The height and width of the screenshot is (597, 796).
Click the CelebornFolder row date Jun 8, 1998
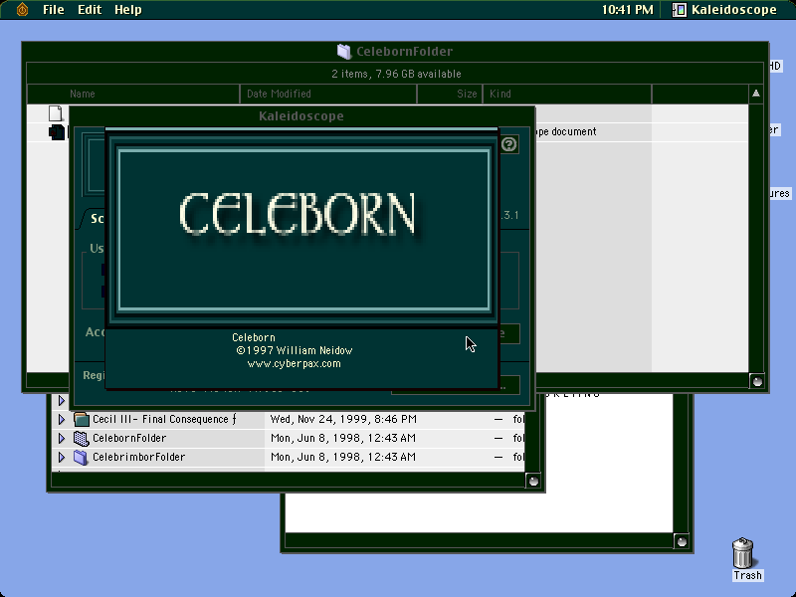(343, 438)
